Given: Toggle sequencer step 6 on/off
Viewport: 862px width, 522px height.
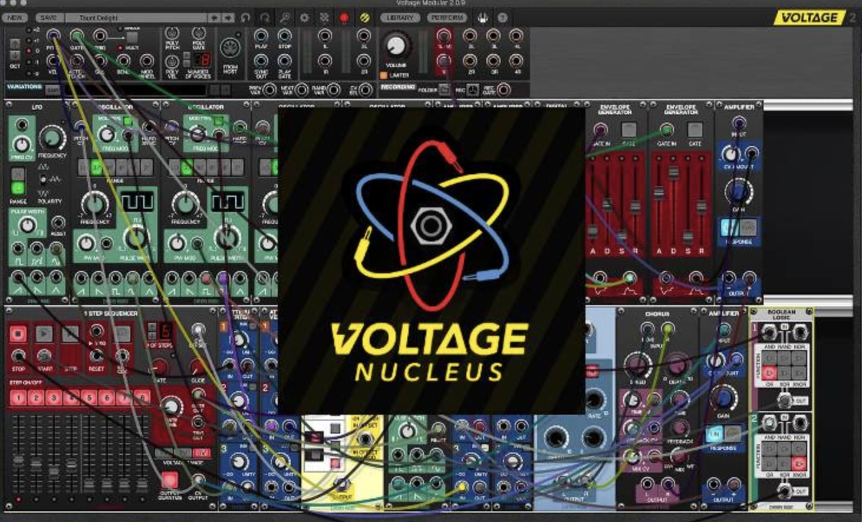Looking at the screenshot, I should (x=107, y=398).
